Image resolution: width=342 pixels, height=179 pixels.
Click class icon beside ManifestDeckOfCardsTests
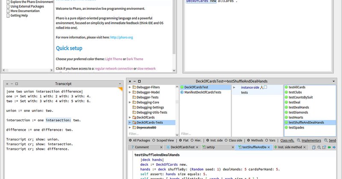(x=182, y=92)
